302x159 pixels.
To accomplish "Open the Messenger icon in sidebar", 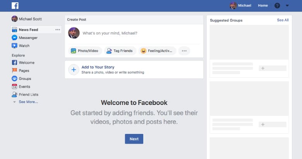I will (14, 38).
